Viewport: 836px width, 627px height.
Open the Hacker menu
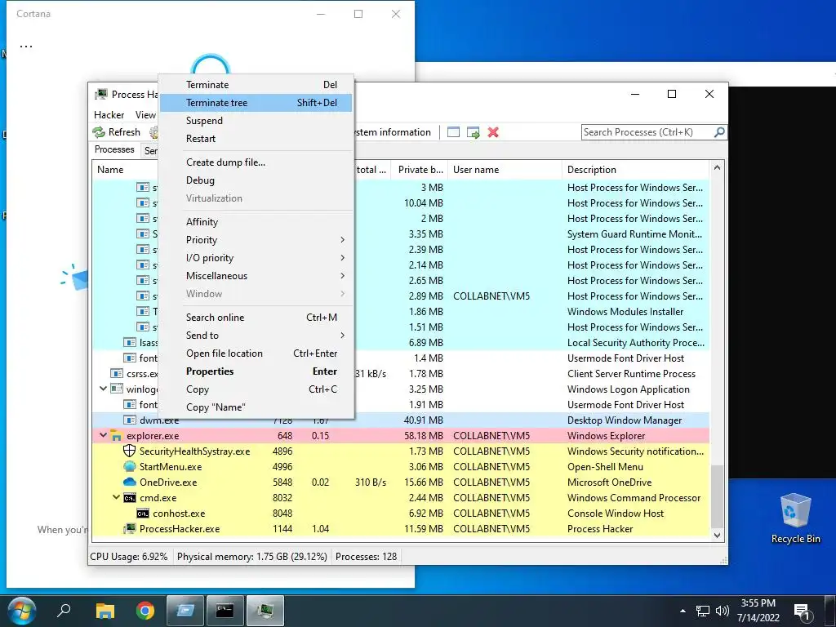[109, 115]
